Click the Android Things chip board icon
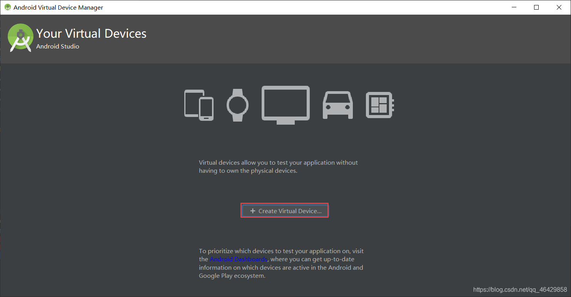This screenshot has width=571, height=297. tap(380, 105)
